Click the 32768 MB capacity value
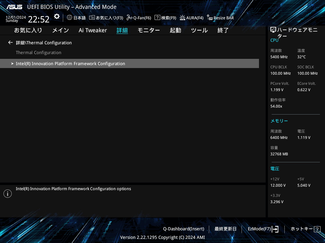The width and height of the screenshot is (325, 243). (279, 154)
